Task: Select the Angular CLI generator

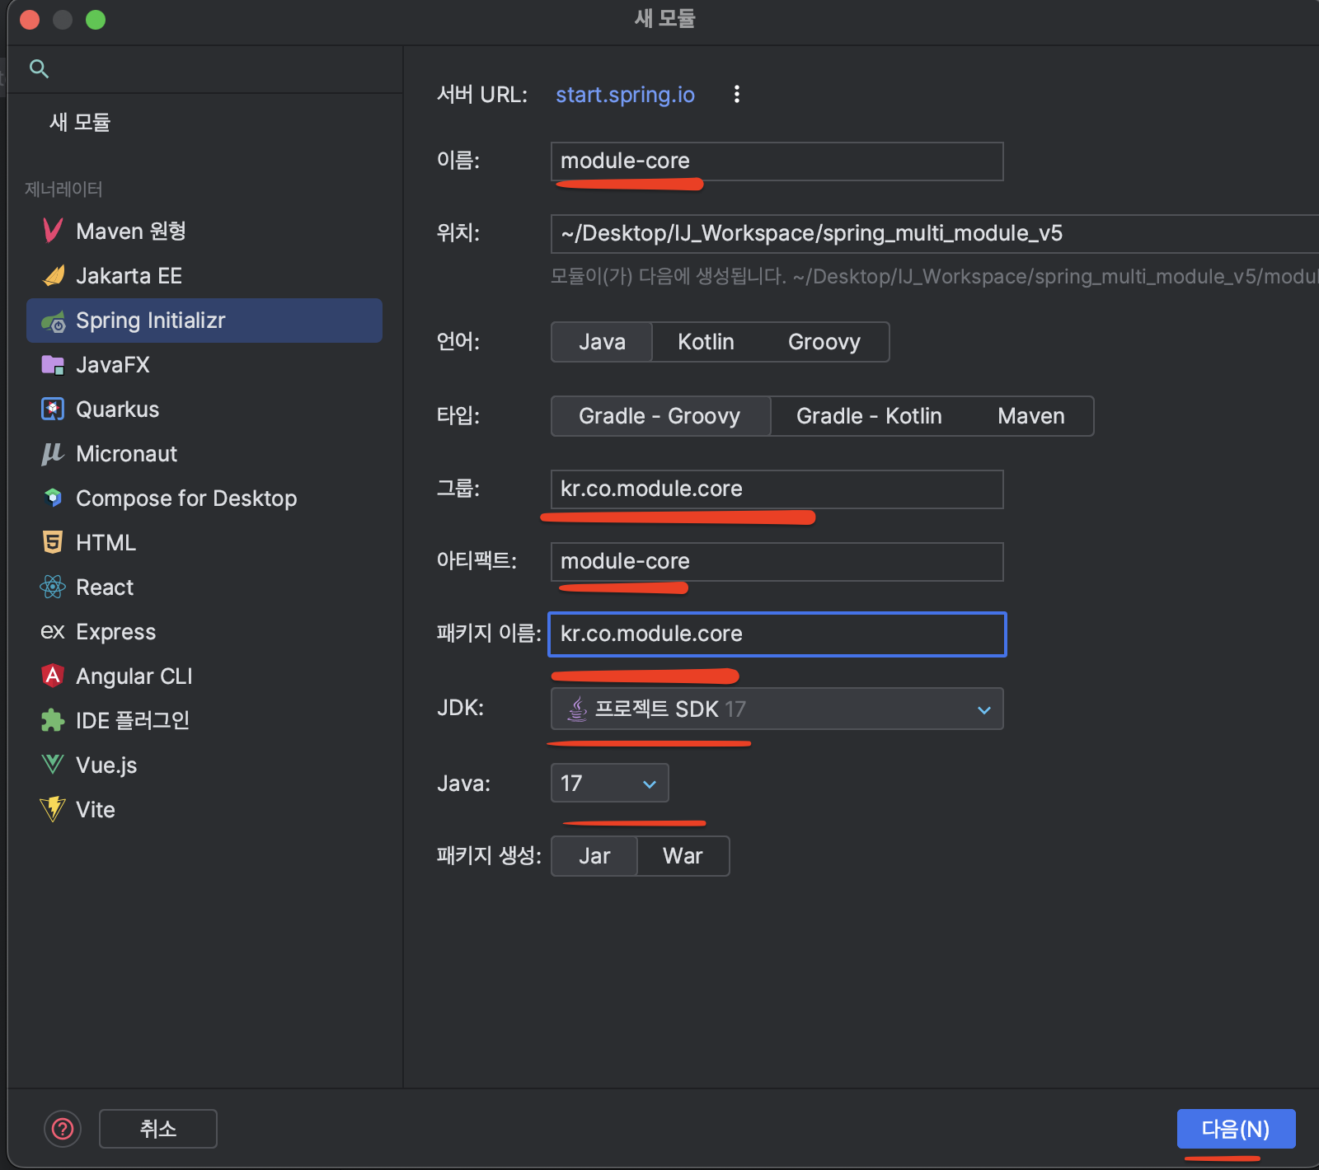Action: (x=204, y=676)
